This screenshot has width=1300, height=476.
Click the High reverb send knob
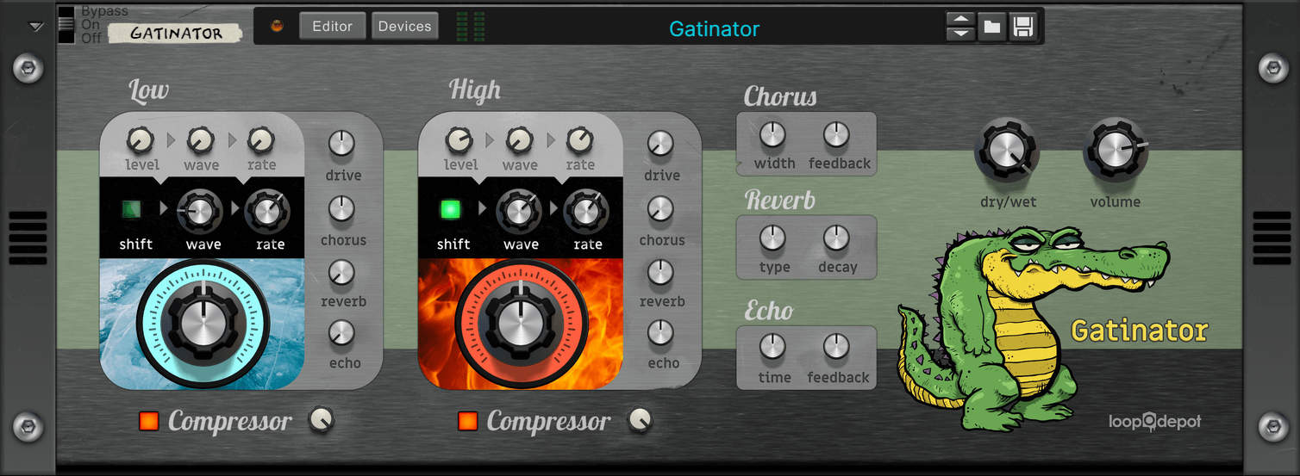coord(660,273)
